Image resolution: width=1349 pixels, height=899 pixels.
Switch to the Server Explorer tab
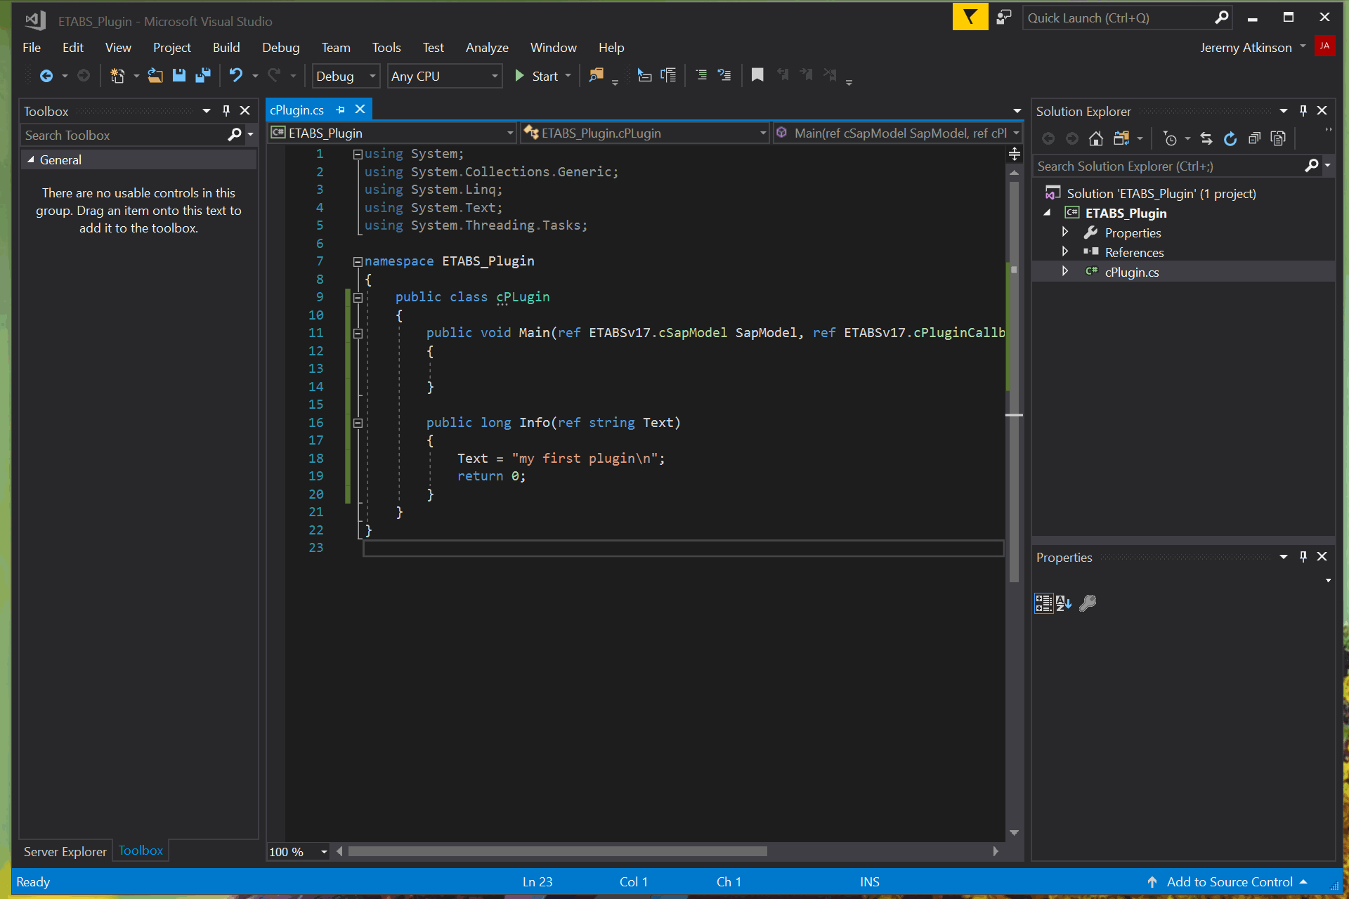pos(65,851)
